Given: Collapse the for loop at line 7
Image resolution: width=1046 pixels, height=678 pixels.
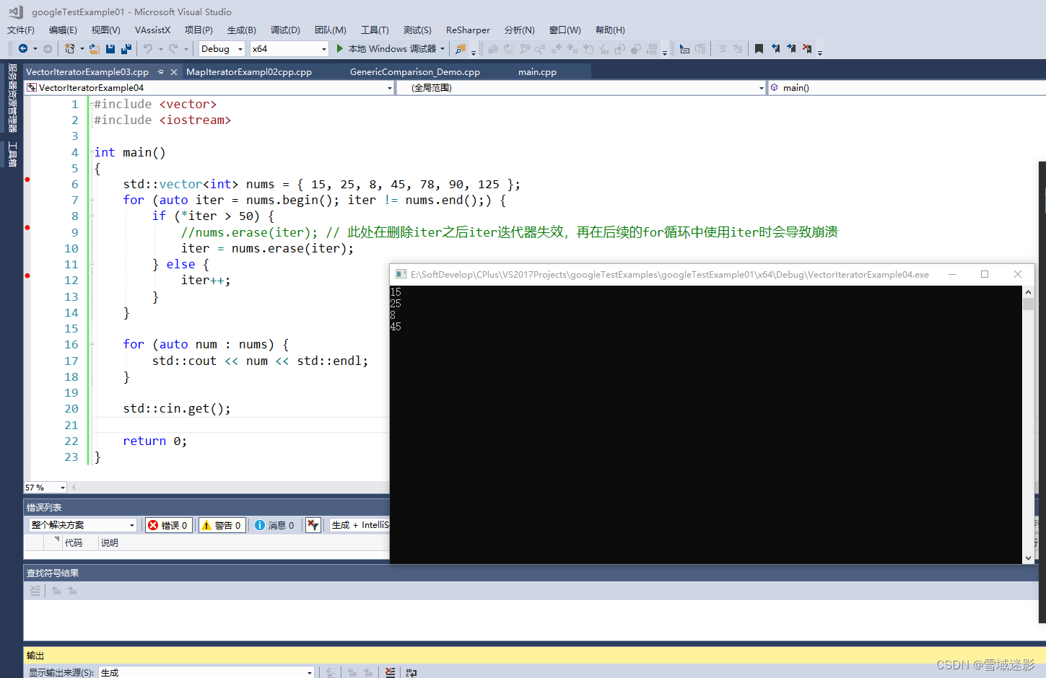Looking at the screenshot, I should tap(92, 200).
